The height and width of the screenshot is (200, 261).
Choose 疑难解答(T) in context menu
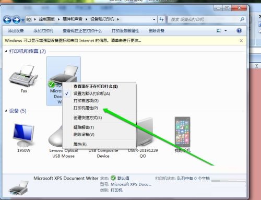pyautogui.click(x=84, y=127)
